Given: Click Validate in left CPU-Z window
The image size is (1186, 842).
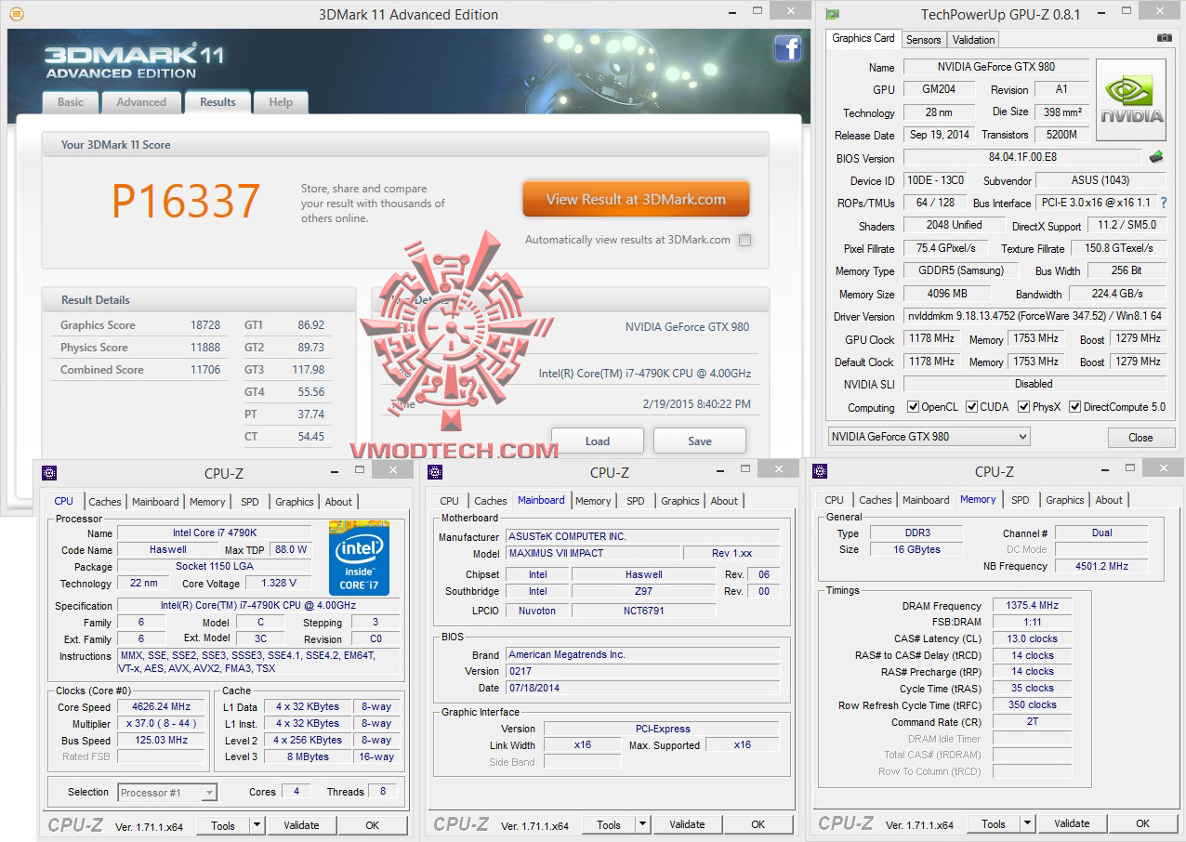Looking at the screenshot, I should click(301, 825).
